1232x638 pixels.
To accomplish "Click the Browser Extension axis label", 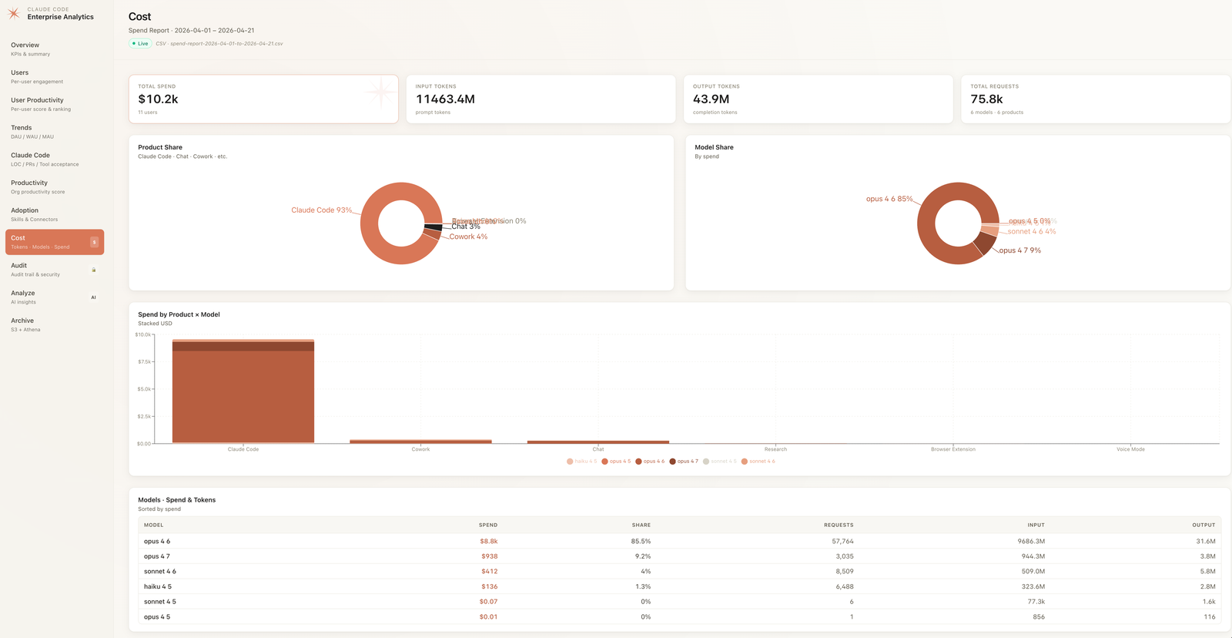I will click(x=953, y=449).
